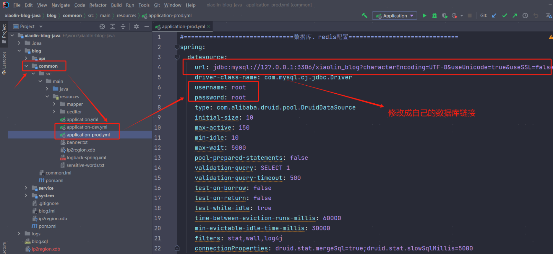Select logback-spring.xml in the project tree
Viewport: 553px width, 254px height.
coord(86,158)
